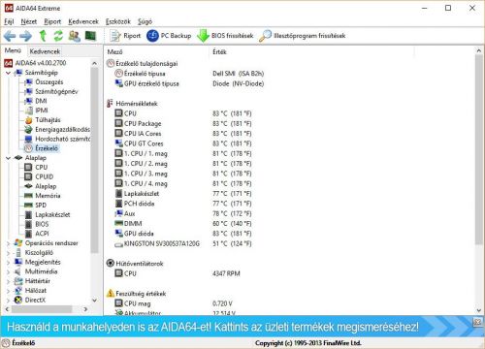Open the Nézet menu
485x349 pixels.
point(29,21)
